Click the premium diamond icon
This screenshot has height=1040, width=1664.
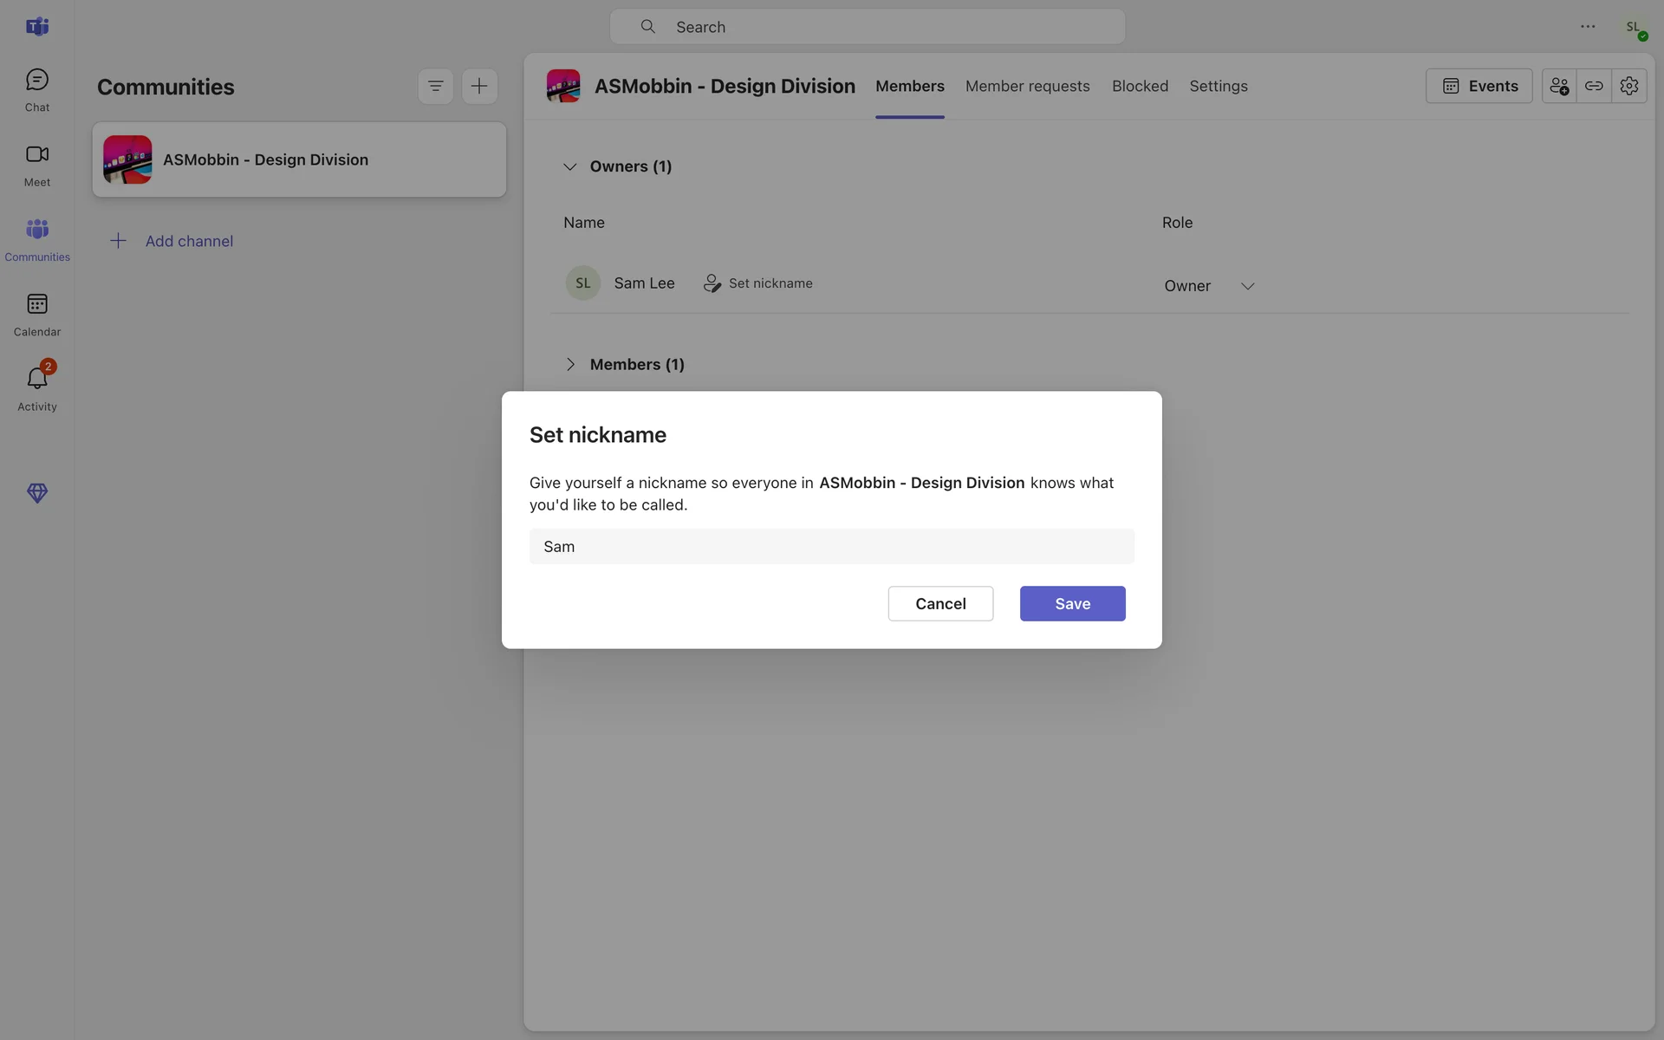coord(37,493)
